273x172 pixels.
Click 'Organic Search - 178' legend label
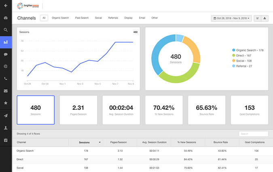(250, 50)
